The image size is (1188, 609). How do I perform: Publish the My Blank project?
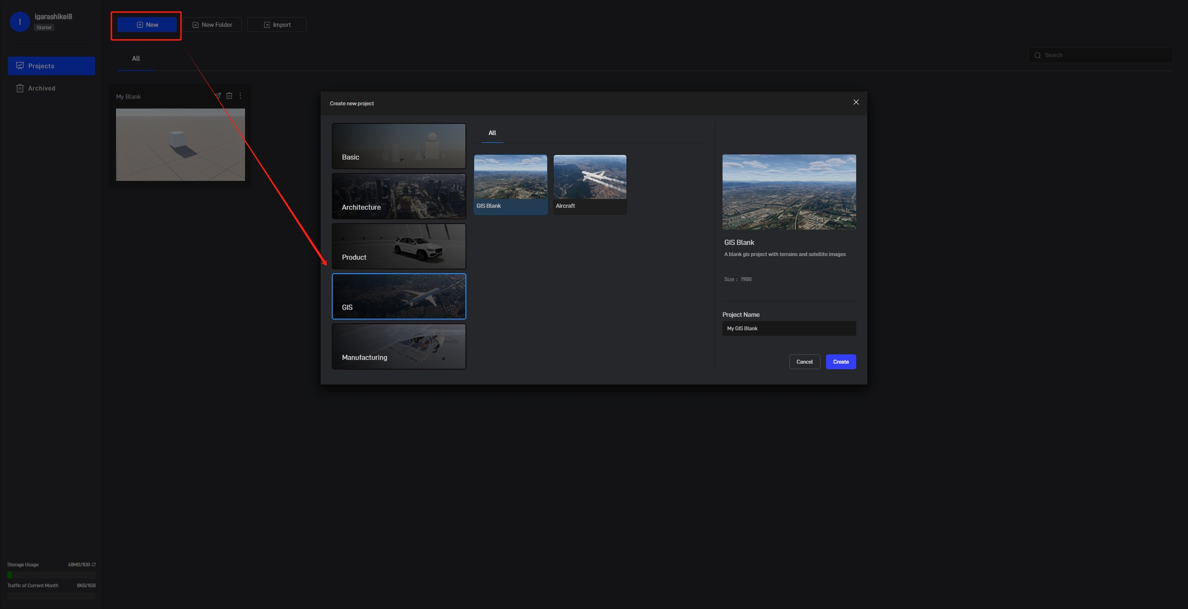pos(218,96)
